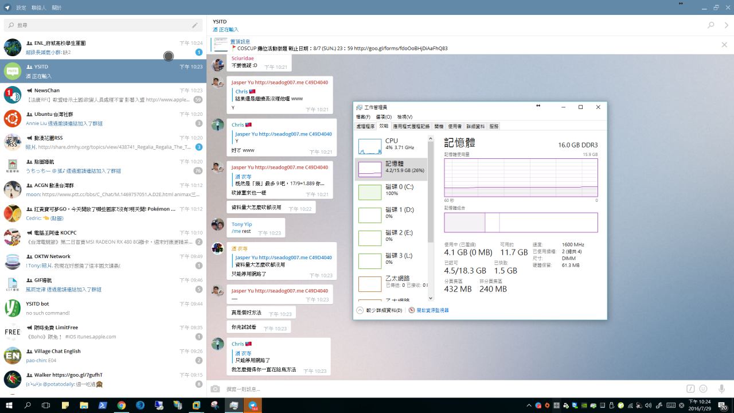The width and height of the screenshot is (734, 413).
Task: Open the 檢視(V) menu in Task Manager
Action: point(404,117)
